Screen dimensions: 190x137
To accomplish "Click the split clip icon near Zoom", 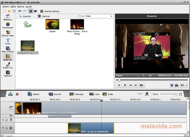I will (140, 94).
